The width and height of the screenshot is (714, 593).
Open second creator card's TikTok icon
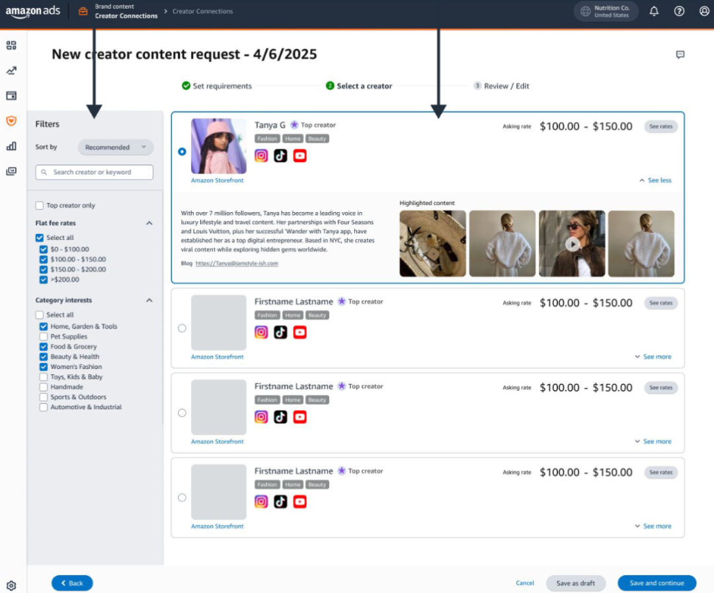[280, 333]
